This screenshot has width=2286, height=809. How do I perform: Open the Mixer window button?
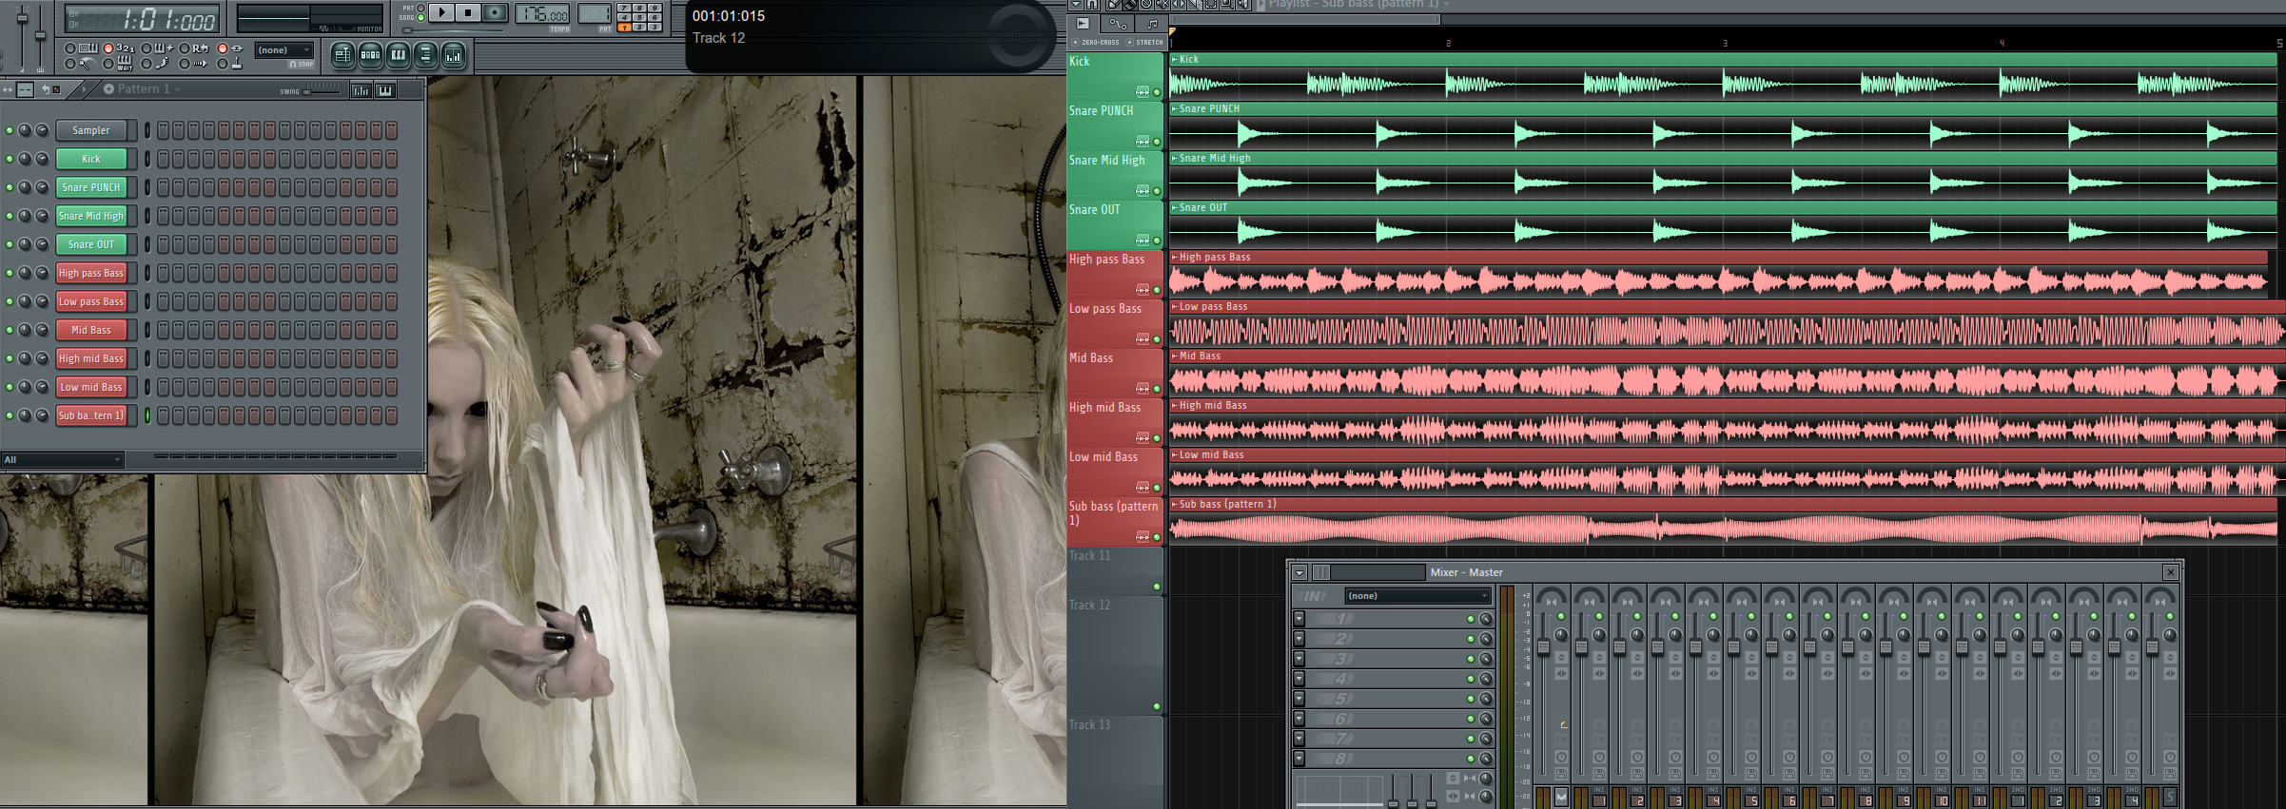click(454, 56)
